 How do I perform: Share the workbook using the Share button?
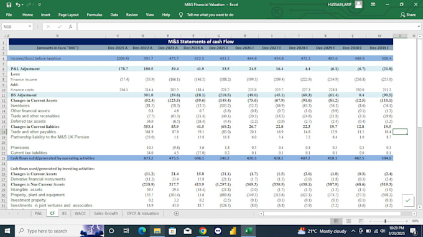408,15
